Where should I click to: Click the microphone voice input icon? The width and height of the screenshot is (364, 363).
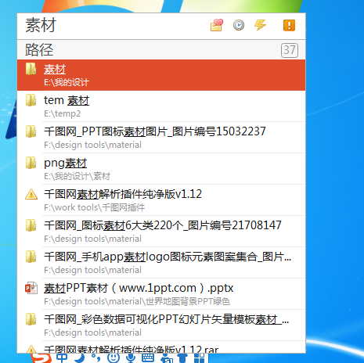click(130, 358)
